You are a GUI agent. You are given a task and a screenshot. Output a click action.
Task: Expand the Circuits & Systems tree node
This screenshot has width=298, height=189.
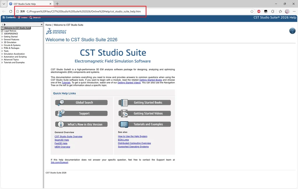point(2,45)
